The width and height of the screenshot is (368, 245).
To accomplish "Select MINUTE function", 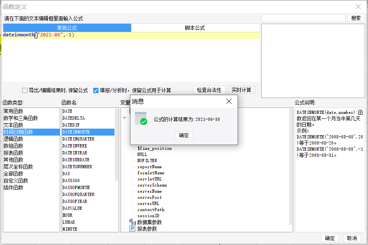I will click(88, 229).
